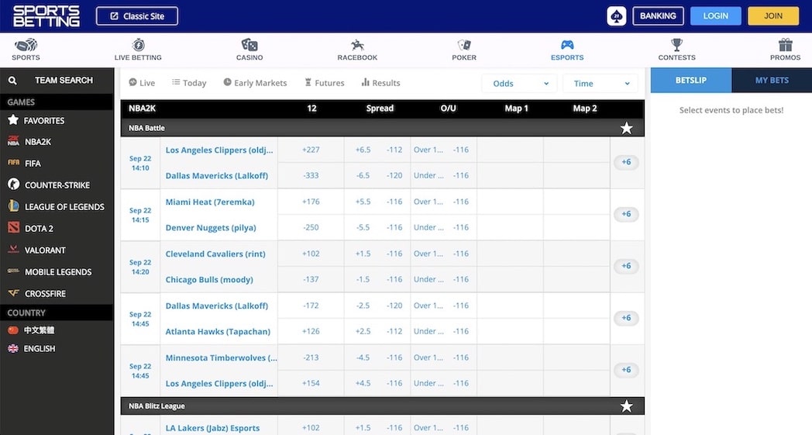Open Atlanta Hawks (Tapachan) team link
The image size is (812, 435).
(x=218, y=332)
